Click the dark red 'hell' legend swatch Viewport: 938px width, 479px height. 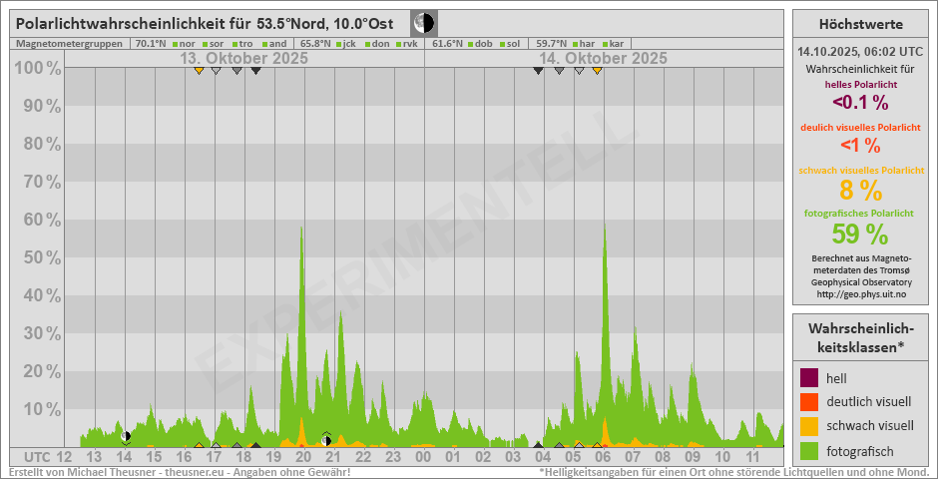[x=809, y=378]
